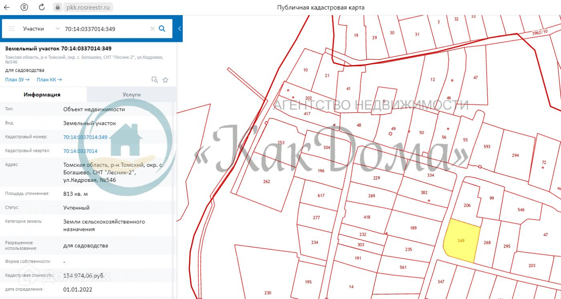561x299 pixels.
Task: Click the heading Земельный участок 70:14:0337014:349
Action: coord(59,49)
